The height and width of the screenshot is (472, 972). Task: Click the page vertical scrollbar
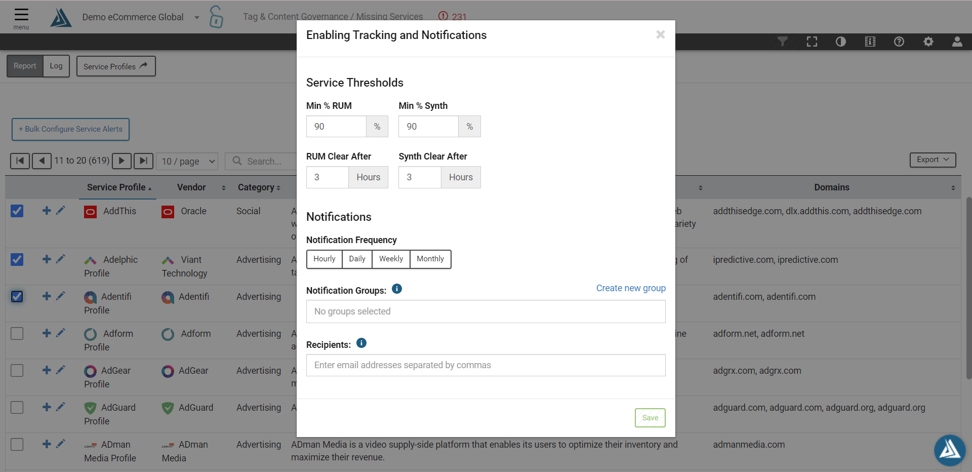[x=968, y=288]
